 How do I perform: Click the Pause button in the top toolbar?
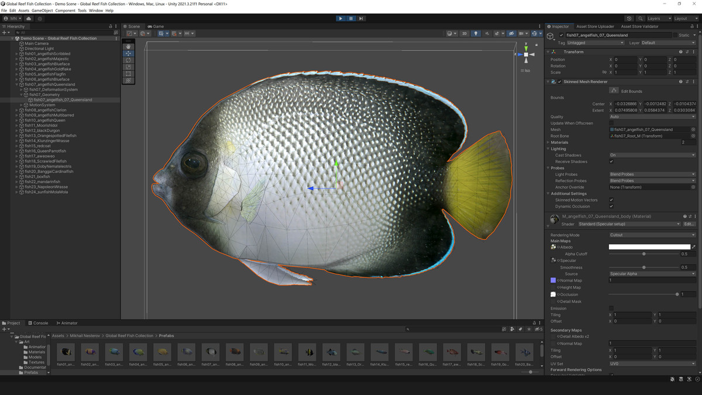point(350,18)
